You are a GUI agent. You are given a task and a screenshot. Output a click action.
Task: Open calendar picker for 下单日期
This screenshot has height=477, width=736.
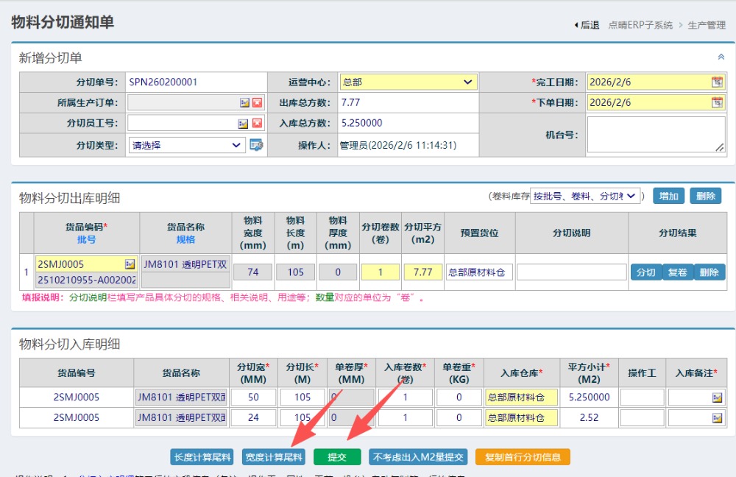click(x=717, y=103)
